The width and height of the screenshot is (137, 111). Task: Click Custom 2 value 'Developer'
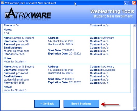[109, 70]
